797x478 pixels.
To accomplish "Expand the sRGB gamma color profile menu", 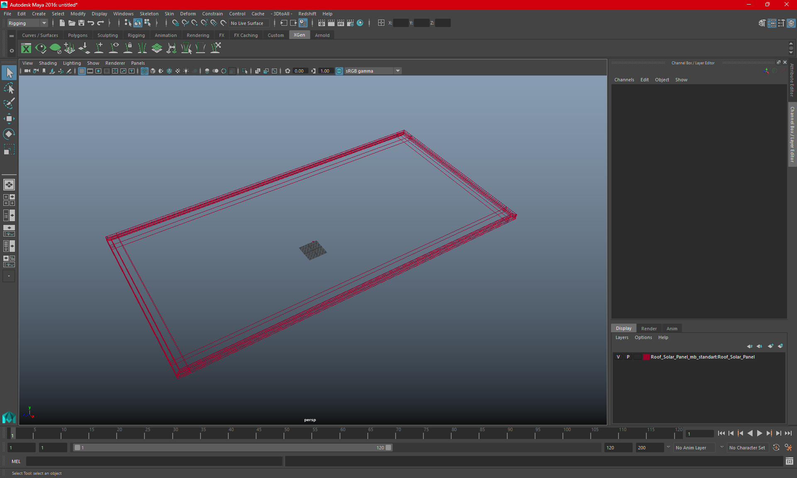I will coord(398,71).
